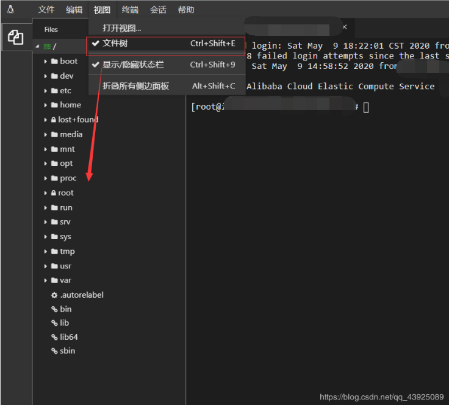Click the opt folder icon

pyautogui.click(x=54, y=163)
